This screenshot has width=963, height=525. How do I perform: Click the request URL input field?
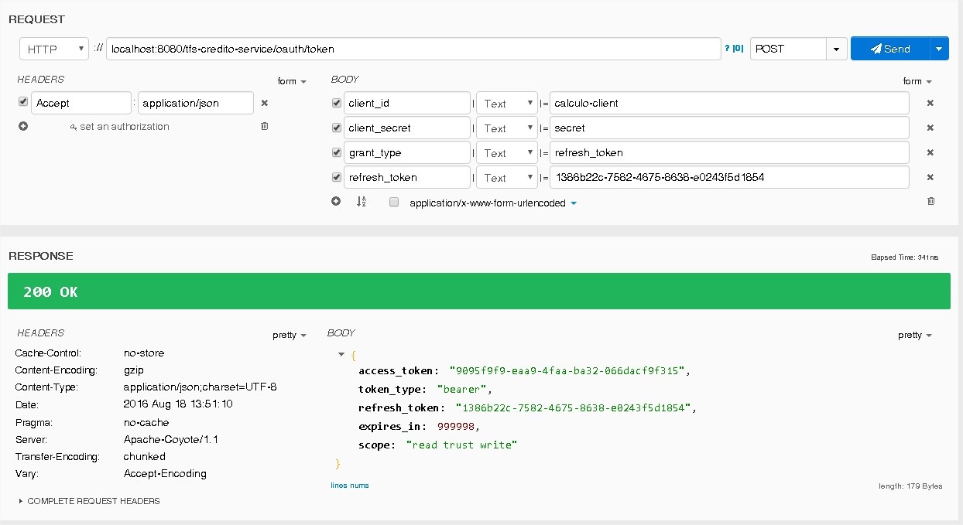(x=413, y=49)
